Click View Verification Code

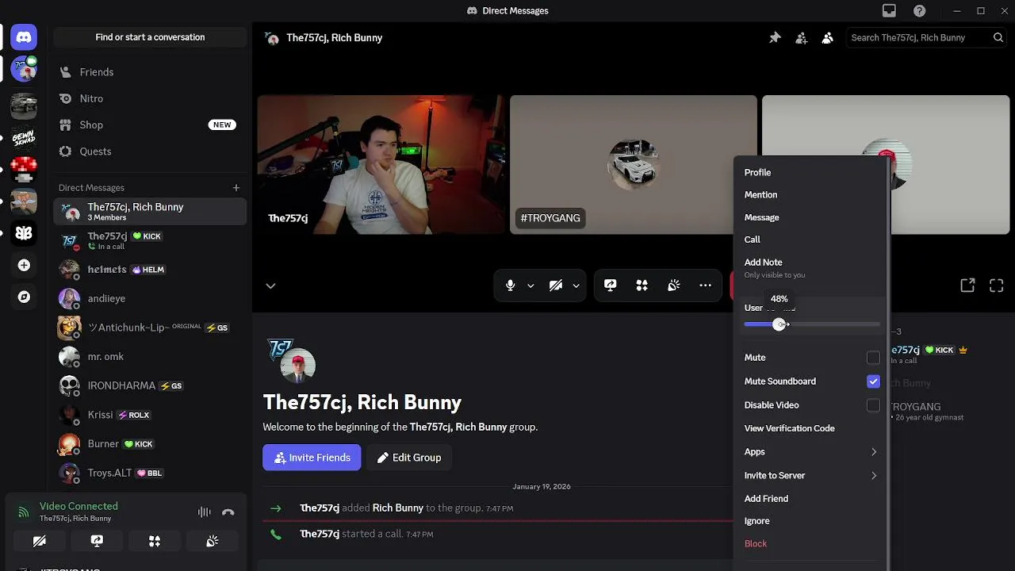pyautogui.click(x=810, y=428)
